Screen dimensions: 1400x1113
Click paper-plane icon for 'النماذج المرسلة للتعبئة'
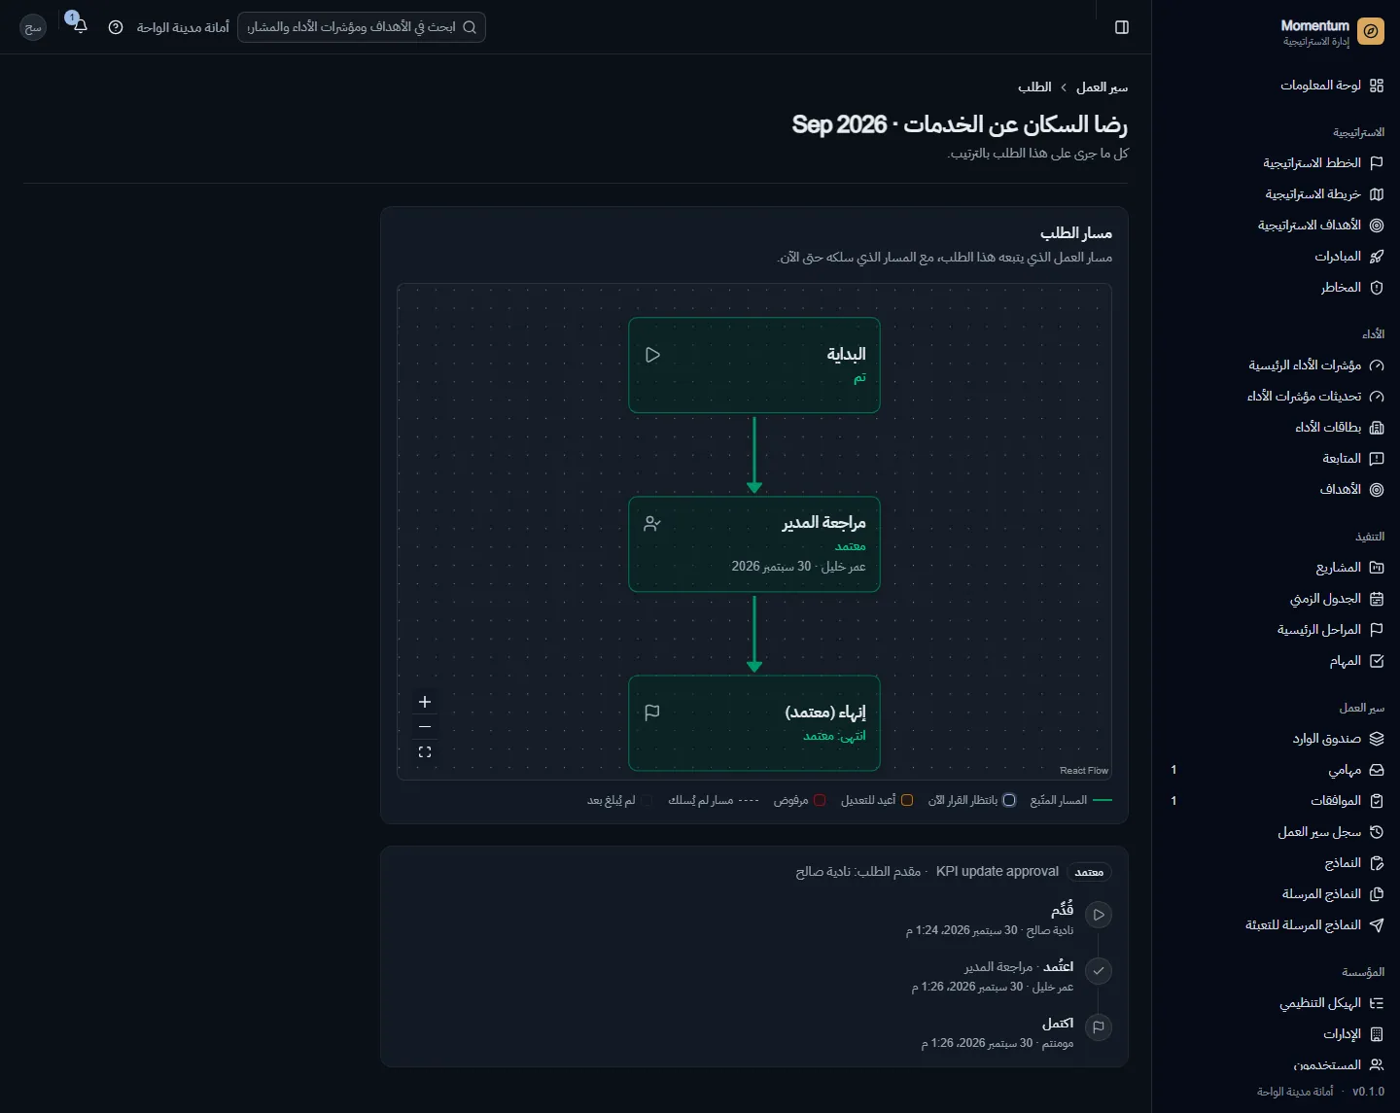coord(1377,925)
